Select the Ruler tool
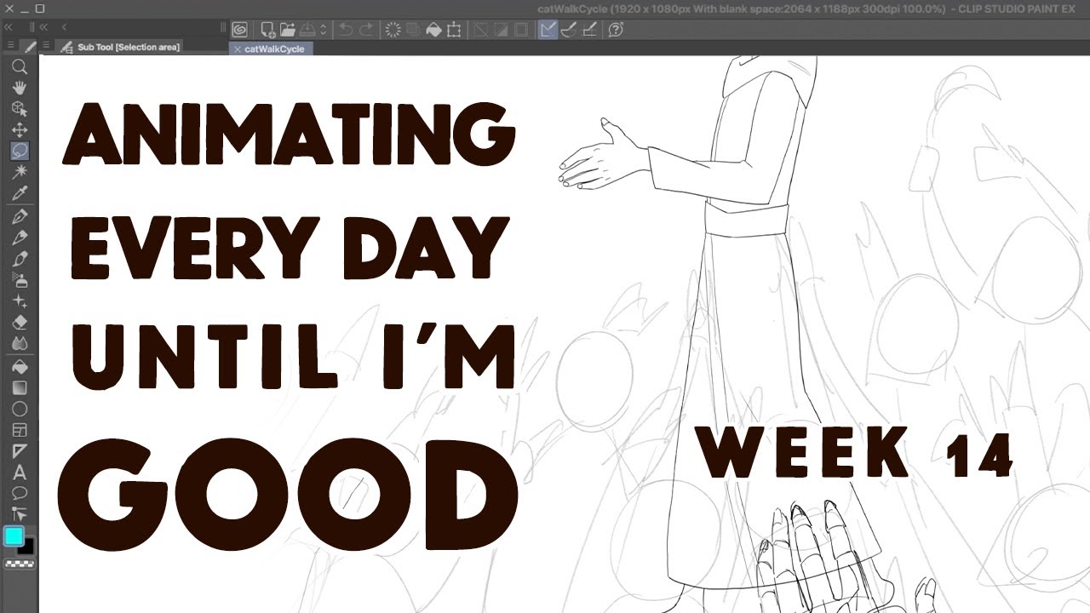Viewport: 1090px width, 613px height. click(20, 451)
